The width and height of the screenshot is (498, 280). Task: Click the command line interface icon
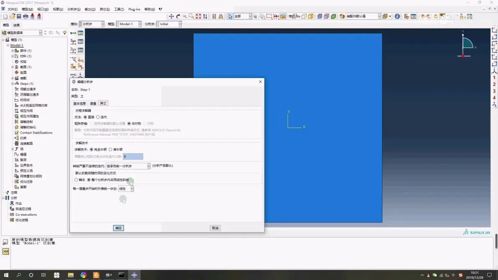click(x=6, y=252)
